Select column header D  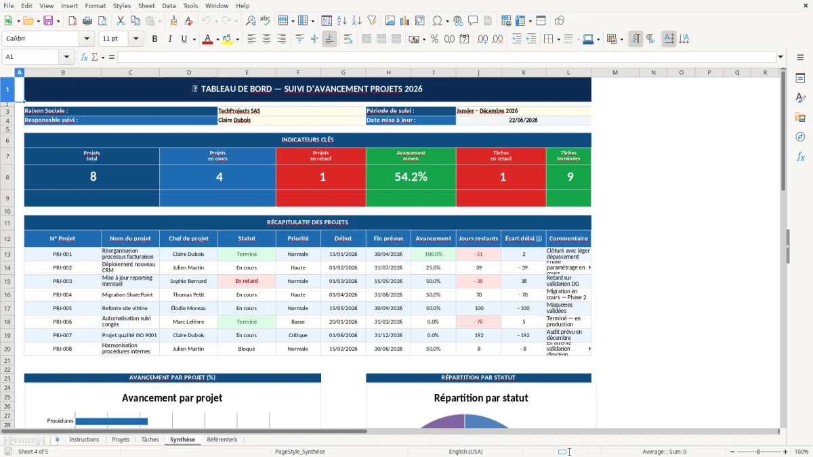pos(188,72)
